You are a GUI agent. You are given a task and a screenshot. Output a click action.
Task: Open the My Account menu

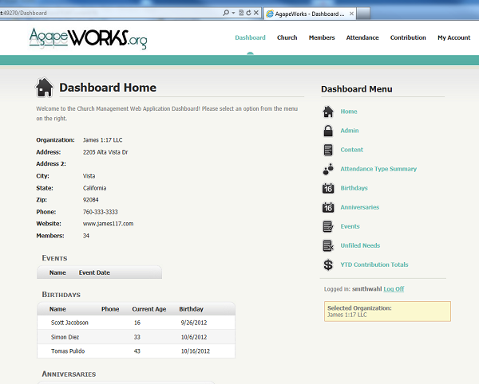click(453, 37)
